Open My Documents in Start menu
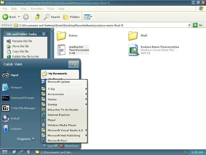This screenshot has width=206, height=155. tap(58, 74)
